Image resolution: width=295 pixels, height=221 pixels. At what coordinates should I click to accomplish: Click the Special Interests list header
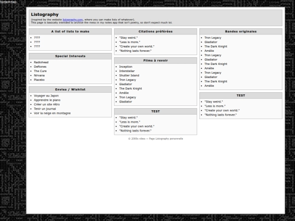(70, 56)
